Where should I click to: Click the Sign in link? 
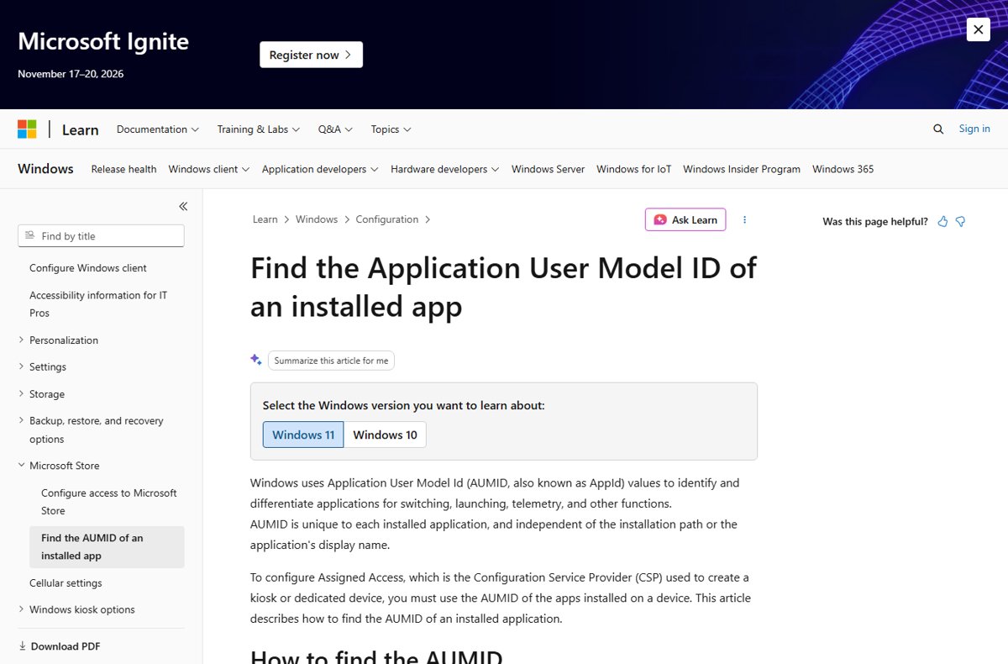click(x=974, y=129)
